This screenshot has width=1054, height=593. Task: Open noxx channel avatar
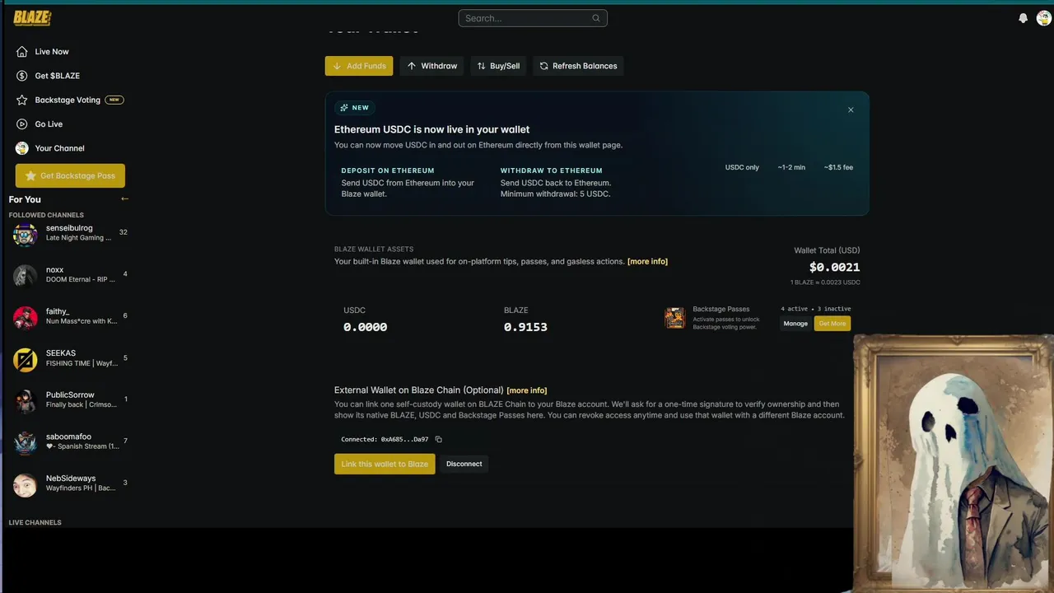[x=26, y=275]
